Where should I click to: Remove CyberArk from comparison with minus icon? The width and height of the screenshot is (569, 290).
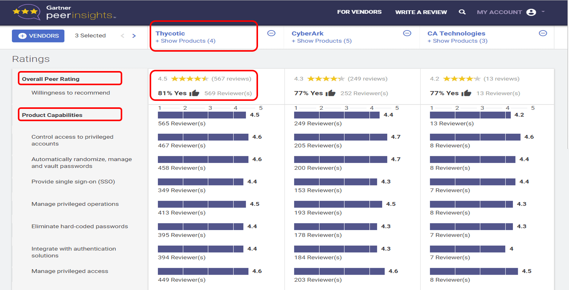pos(407,33)
